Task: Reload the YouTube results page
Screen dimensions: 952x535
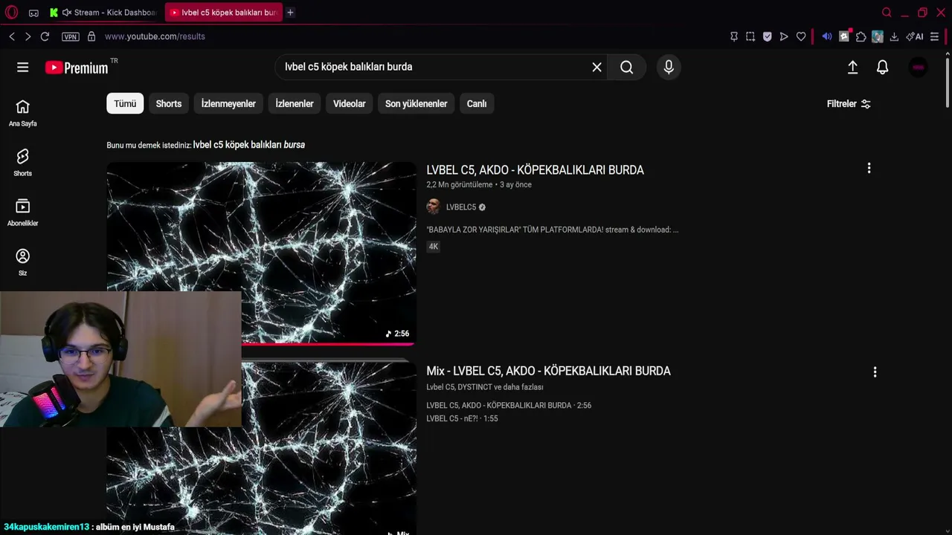Action: click(x=45, y=36)
